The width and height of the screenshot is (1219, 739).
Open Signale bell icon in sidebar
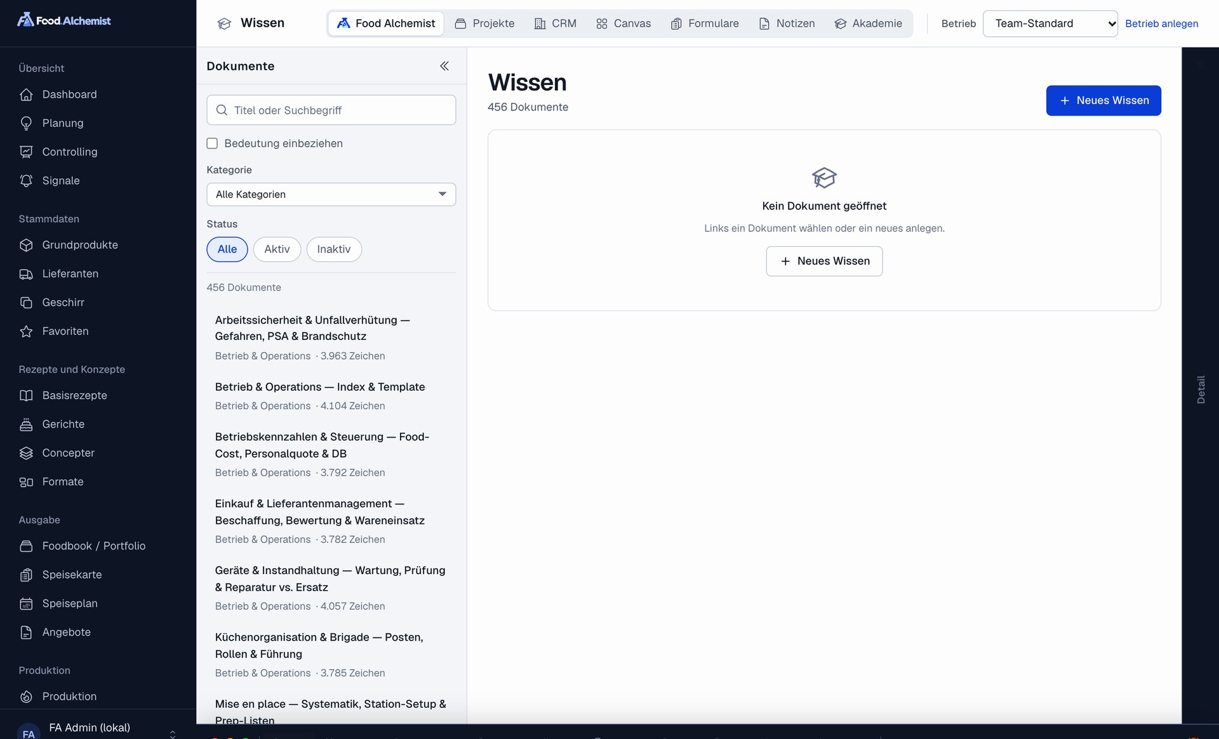26,181
